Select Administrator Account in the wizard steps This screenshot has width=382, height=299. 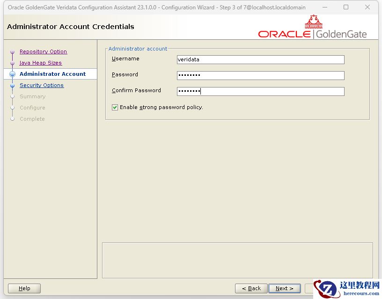coord(52,74)
